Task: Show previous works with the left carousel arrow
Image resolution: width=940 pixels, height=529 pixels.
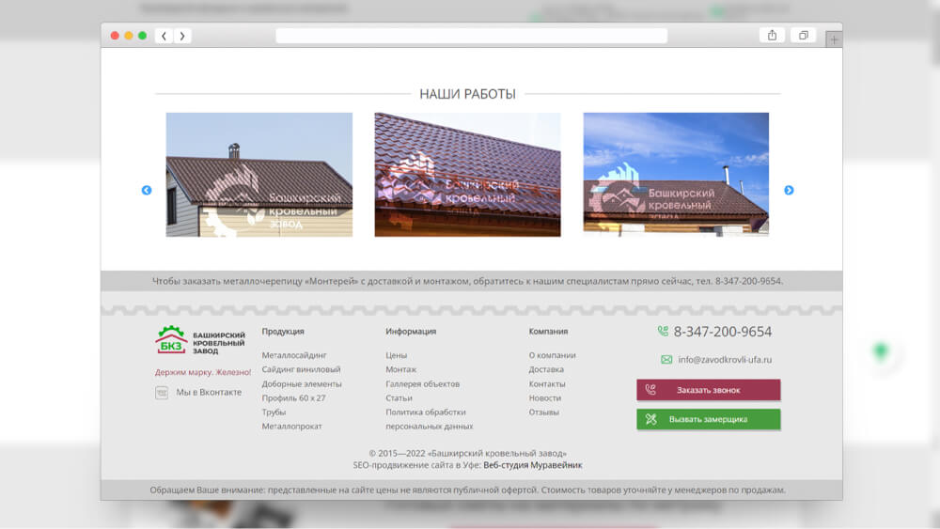Action: (x=147, y=190)
